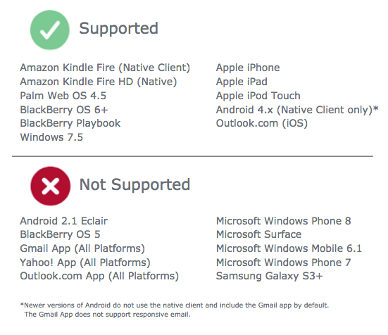Viewport: 388px width, 335px height.
Task: Click Microsoft Windows Phone 8 entry
Action: point(284,221)
